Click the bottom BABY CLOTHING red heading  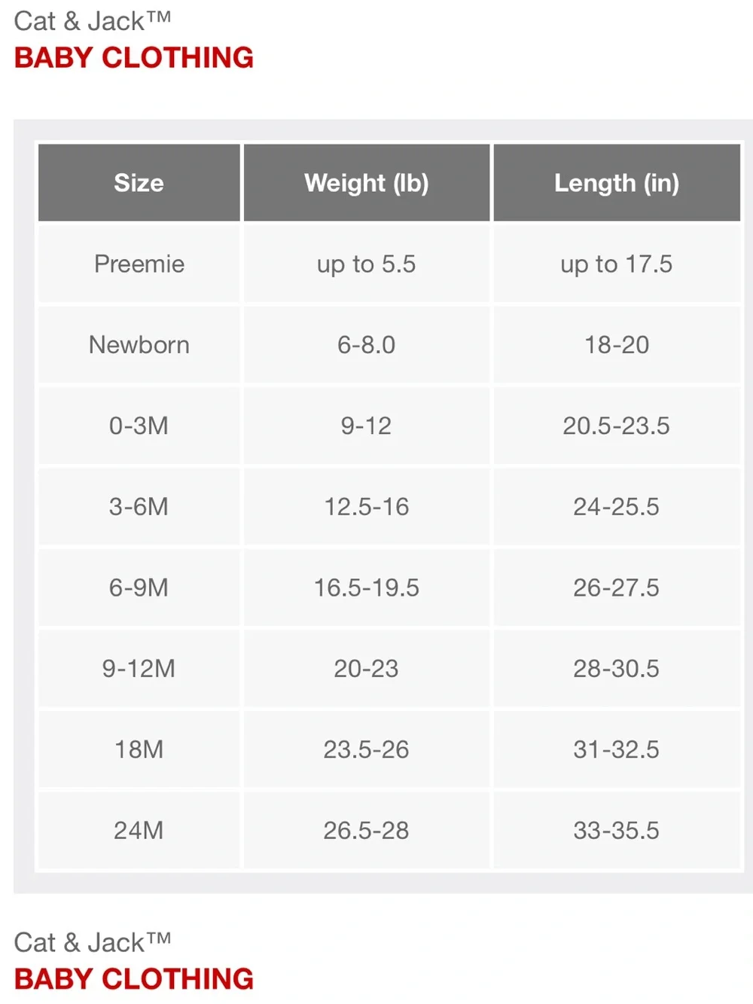(134, 979)
